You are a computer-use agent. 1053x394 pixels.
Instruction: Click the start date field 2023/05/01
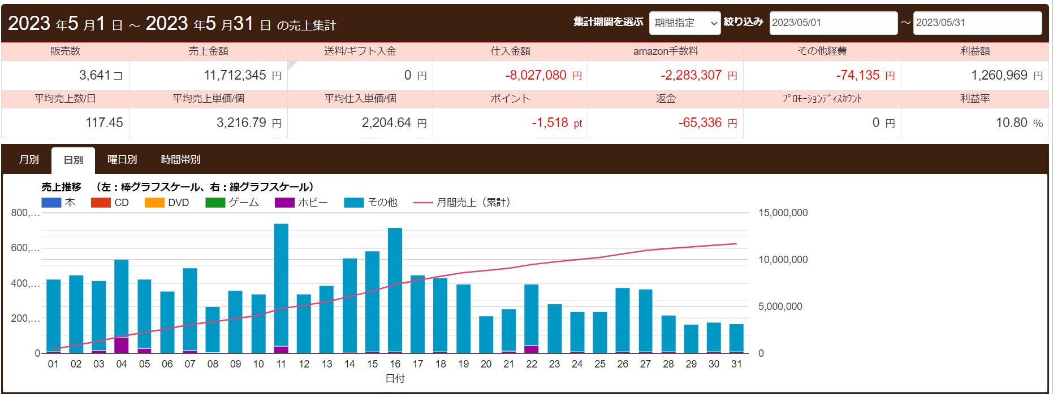pyautogui.click(x=832, y=23)
